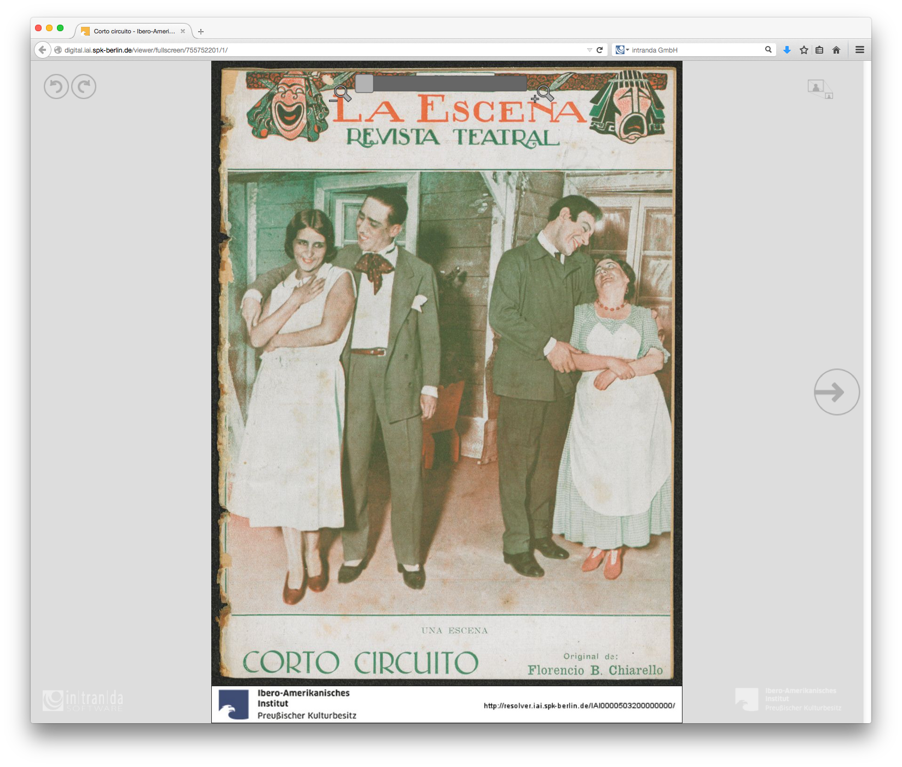Click the green fullscreen window button

[60, 28]
